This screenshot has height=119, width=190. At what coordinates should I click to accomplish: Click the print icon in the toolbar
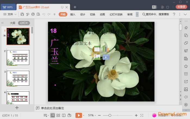click(x=33, y=14)
